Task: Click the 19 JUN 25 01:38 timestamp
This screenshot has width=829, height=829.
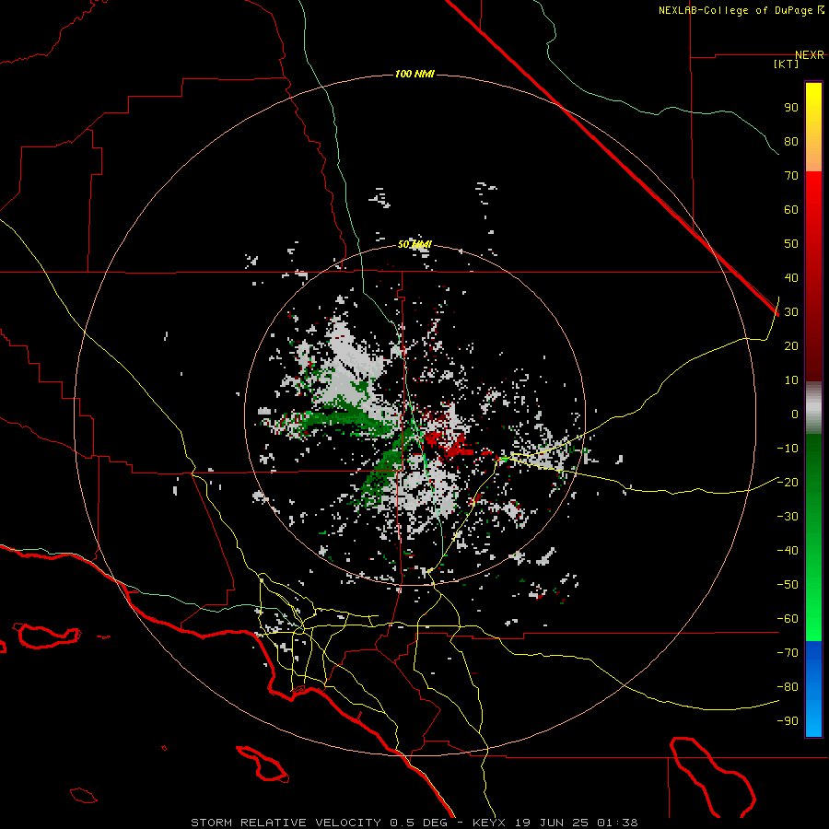Action: pos(575,823)
